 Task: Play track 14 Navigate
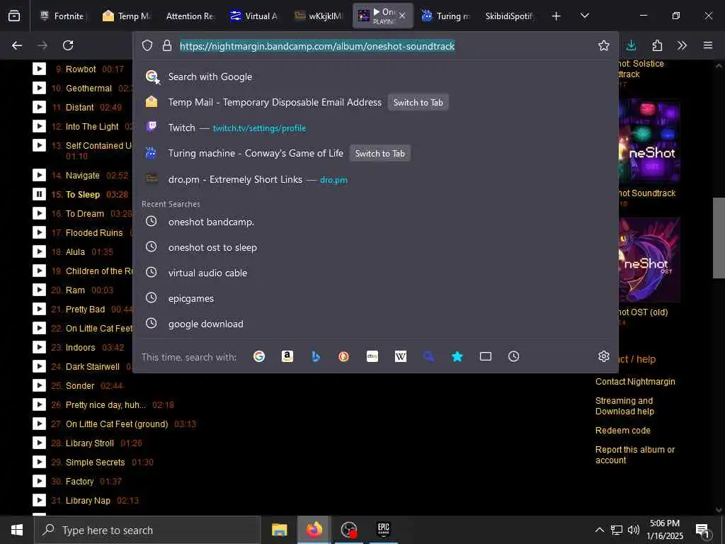pyautogui.click(x=40, y=176)
